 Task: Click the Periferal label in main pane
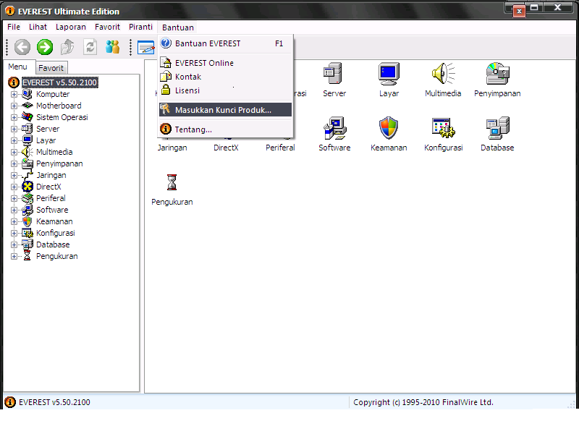point(280,148)
